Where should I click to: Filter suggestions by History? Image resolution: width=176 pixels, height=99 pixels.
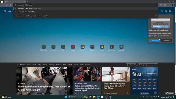pos(29,16)
